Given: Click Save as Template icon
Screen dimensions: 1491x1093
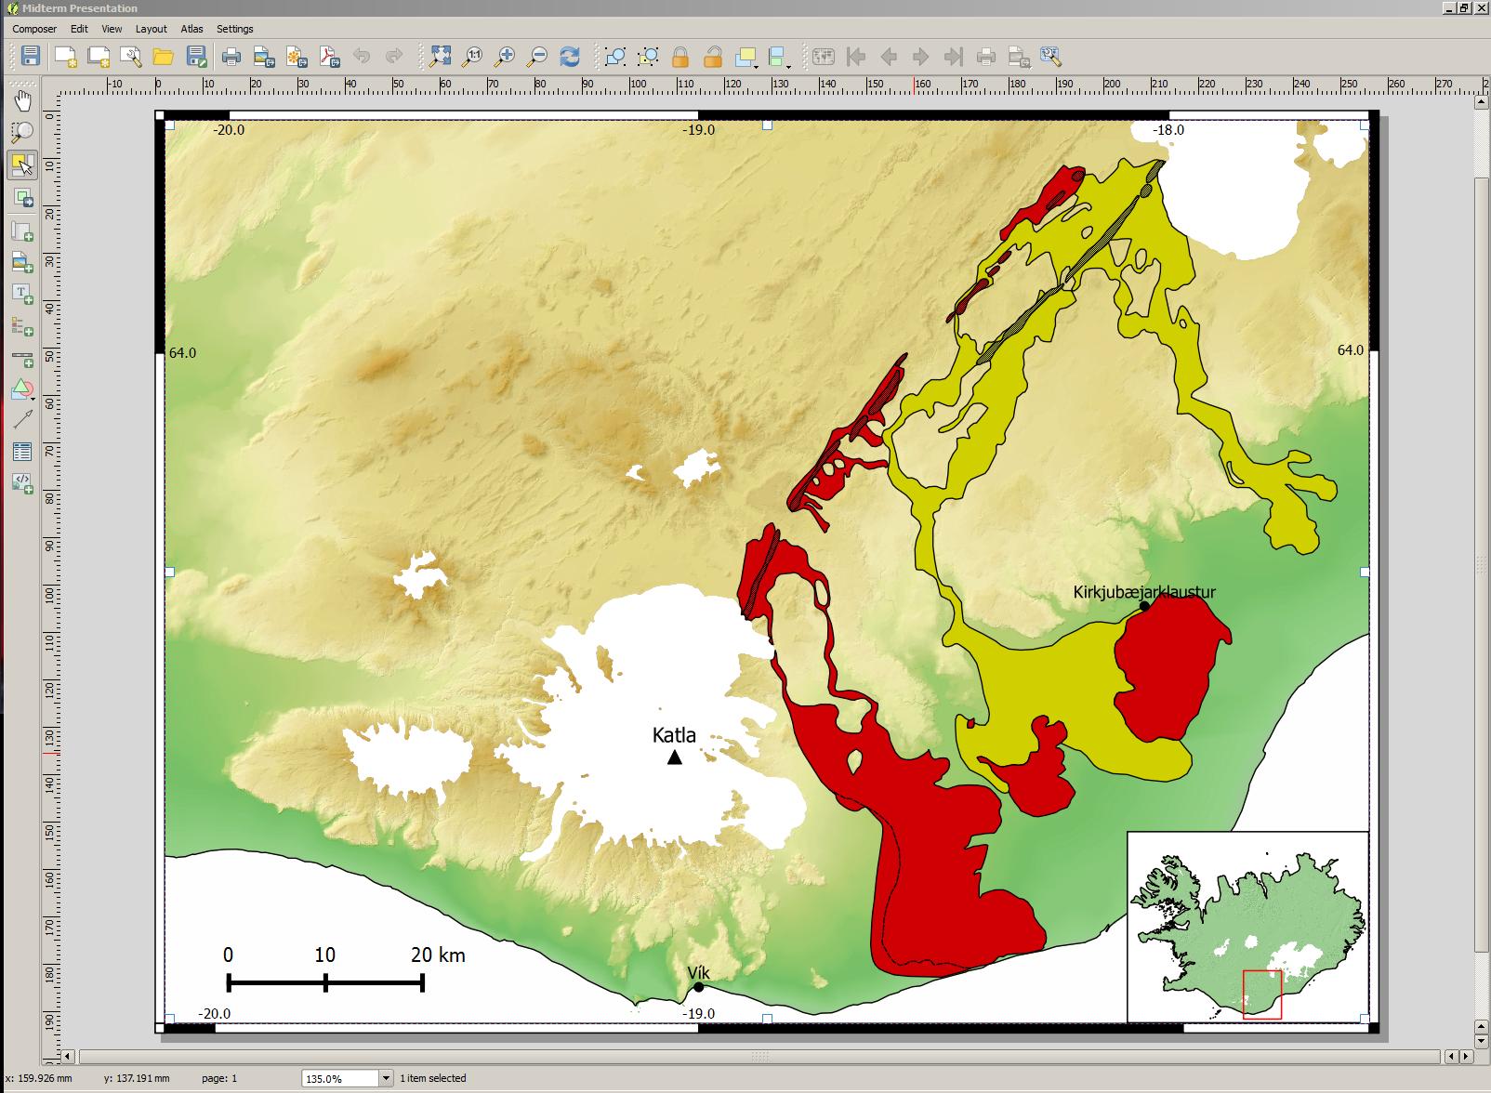Looking at the screenshot, I should (x=196, y=57).
